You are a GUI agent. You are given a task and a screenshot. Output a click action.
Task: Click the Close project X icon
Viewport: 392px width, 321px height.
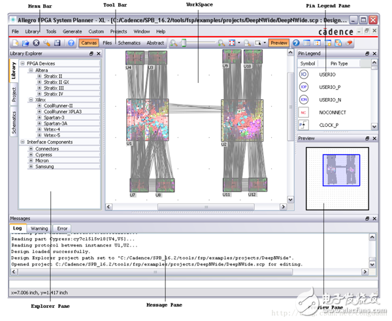pyautogui.click(x=36, y=43)
